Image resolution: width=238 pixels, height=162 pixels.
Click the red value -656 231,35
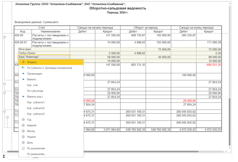pos(213,65)
